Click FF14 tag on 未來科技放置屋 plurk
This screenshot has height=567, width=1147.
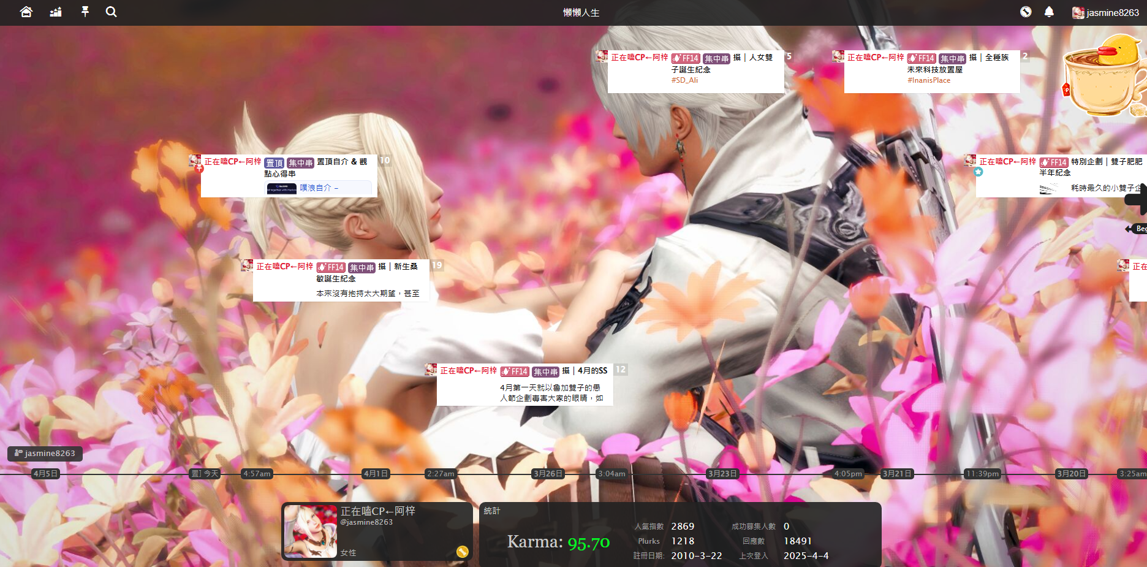922,58
